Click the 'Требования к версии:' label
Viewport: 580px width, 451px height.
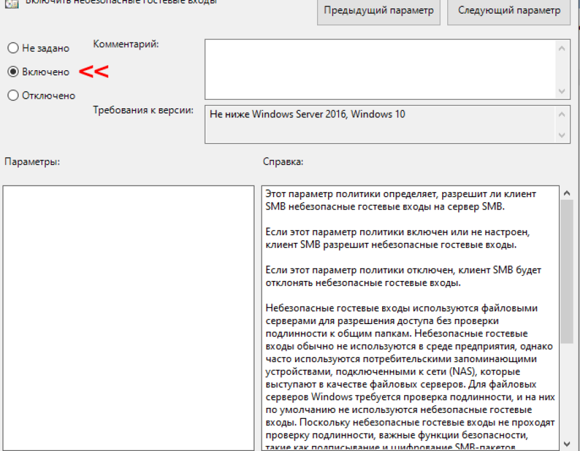click(x=143, y=110)
